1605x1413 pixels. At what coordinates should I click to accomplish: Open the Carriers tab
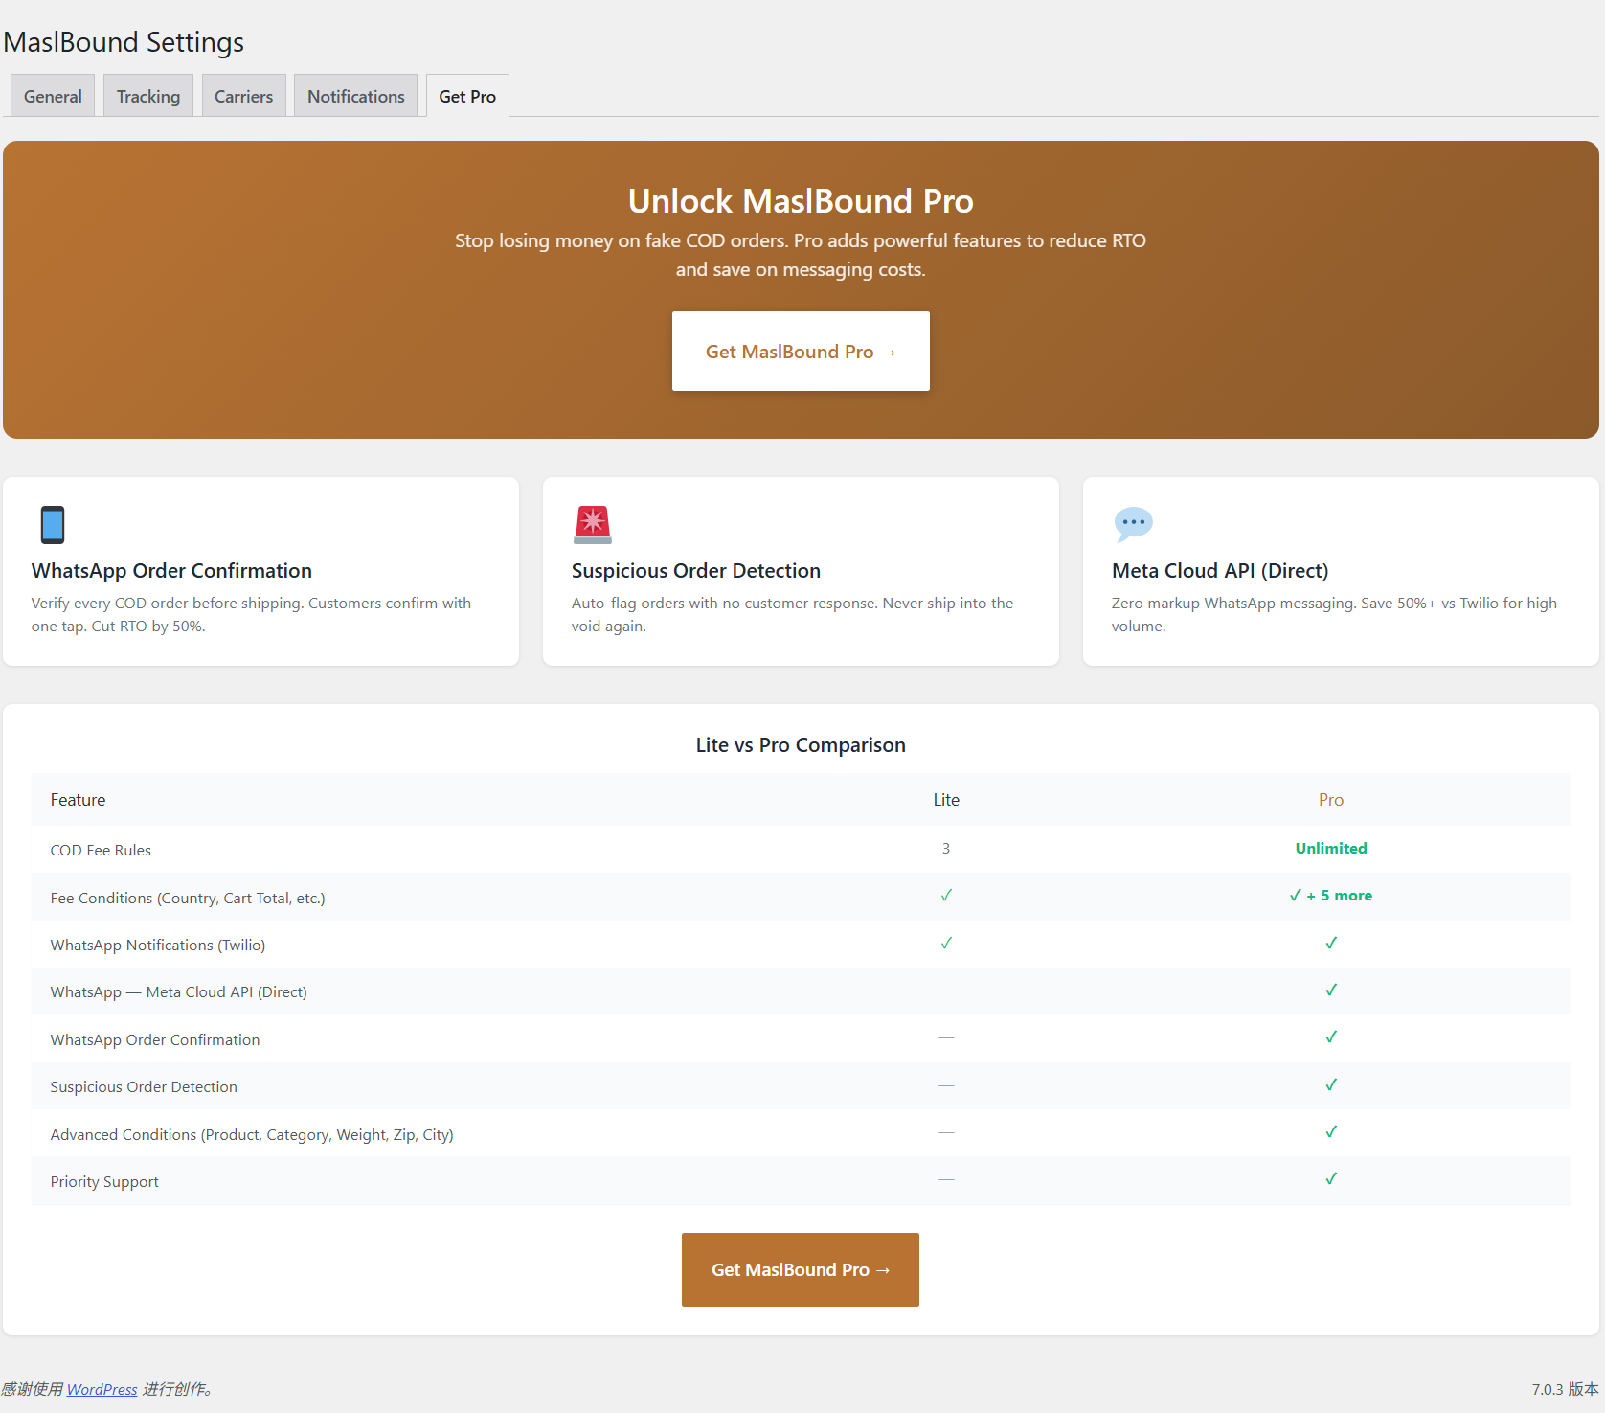(x=243, y=96)
